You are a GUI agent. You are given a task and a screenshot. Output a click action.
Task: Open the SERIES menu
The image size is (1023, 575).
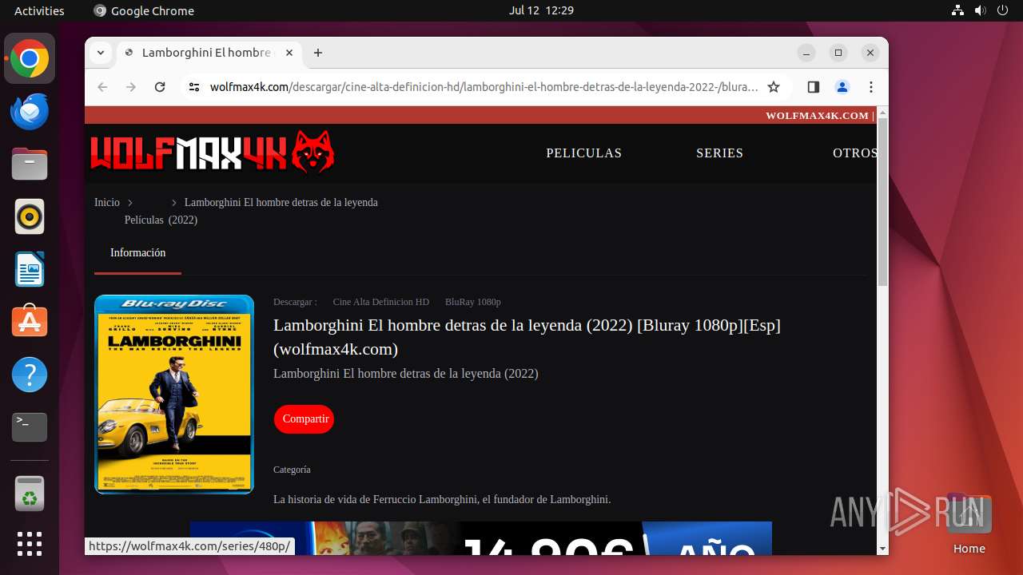click(719, 153)
